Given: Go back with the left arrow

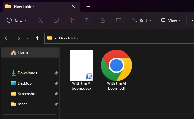Looking at the screenshot, I should click(7, 38).
